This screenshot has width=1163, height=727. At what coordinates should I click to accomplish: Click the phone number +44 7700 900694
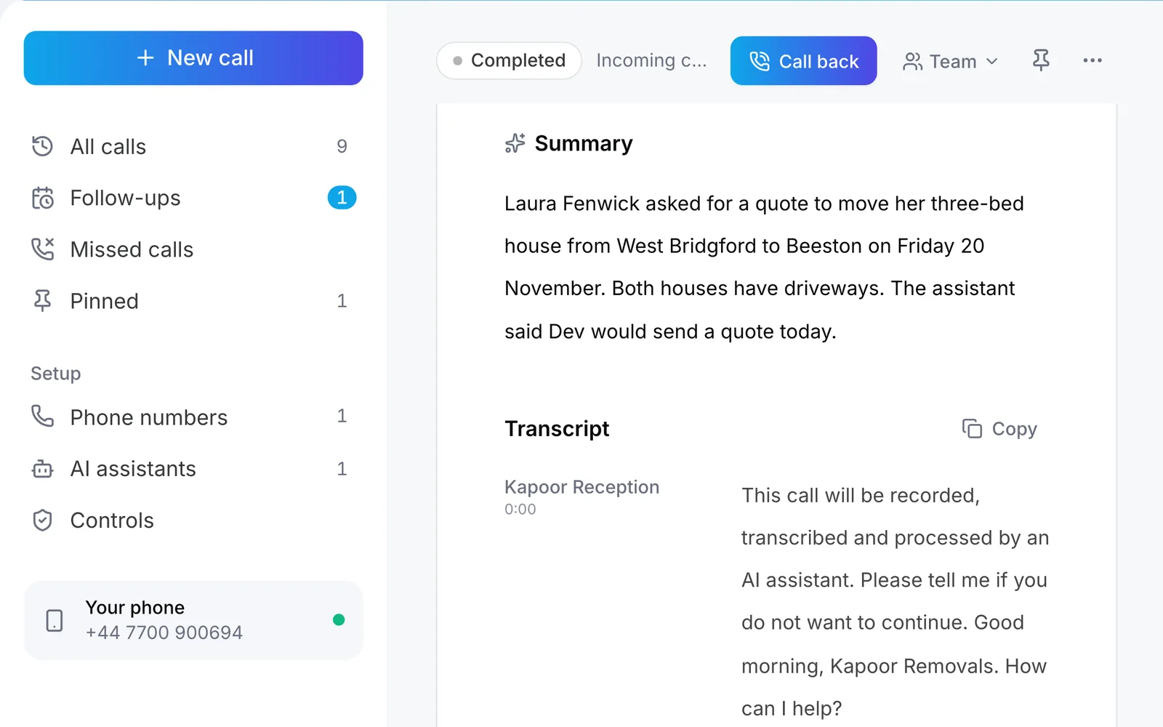point(164,632)
